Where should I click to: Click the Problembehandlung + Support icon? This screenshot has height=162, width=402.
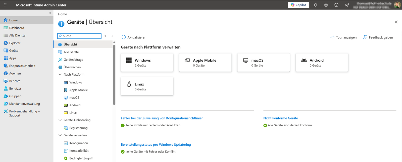(6, 111)
